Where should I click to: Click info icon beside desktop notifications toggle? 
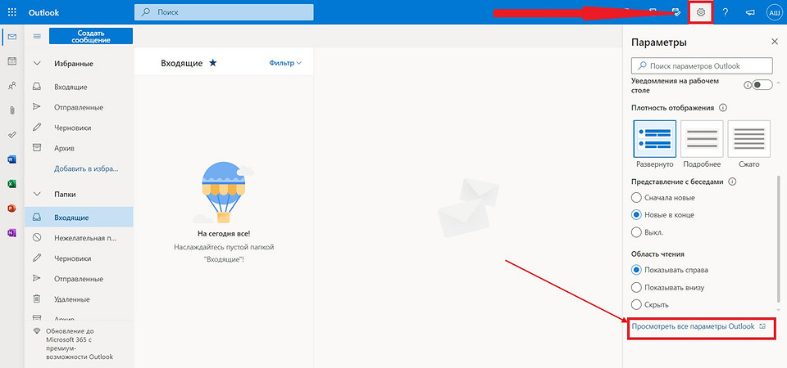tap(747, 85)
